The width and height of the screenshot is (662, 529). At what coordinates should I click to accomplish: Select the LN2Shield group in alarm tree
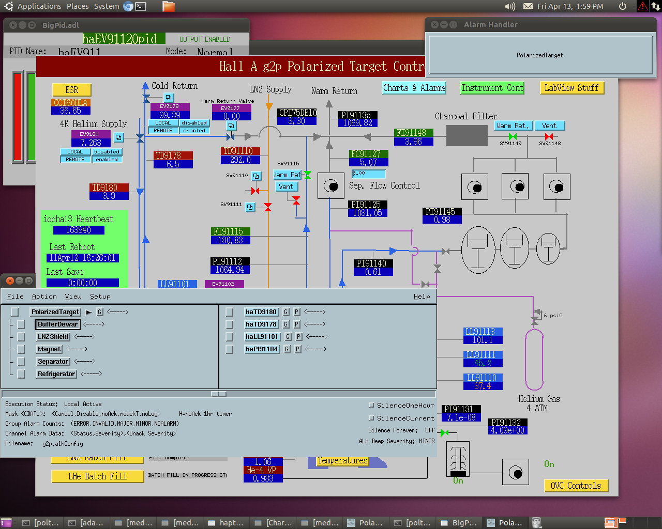click(53, 337)
